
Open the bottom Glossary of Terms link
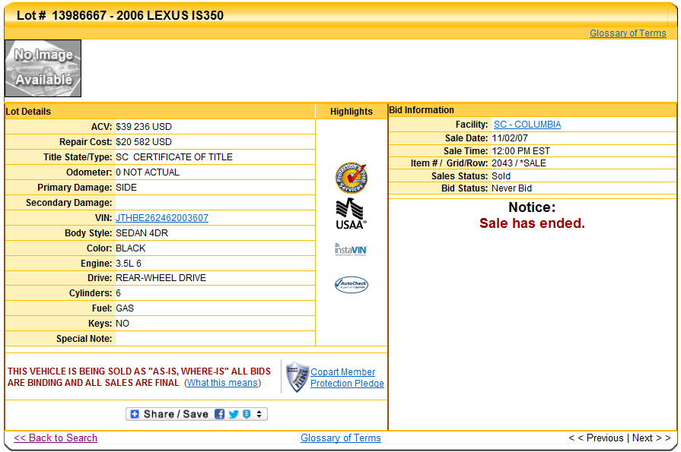pyautogui.click(x=340, y=438)
